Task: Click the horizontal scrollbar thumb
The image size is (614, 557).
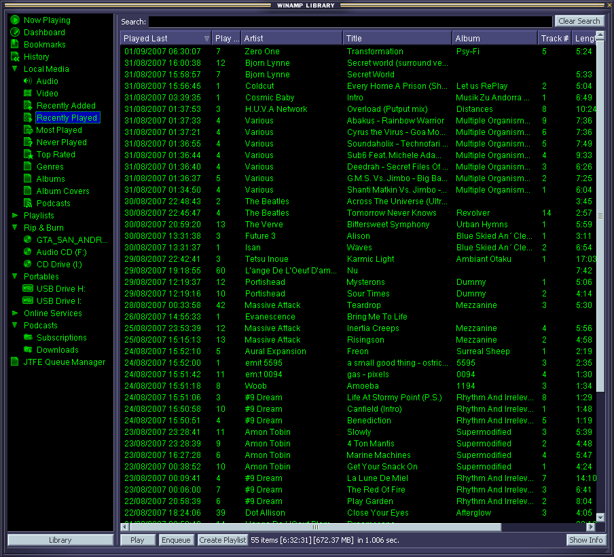Action: coord(315,527)
